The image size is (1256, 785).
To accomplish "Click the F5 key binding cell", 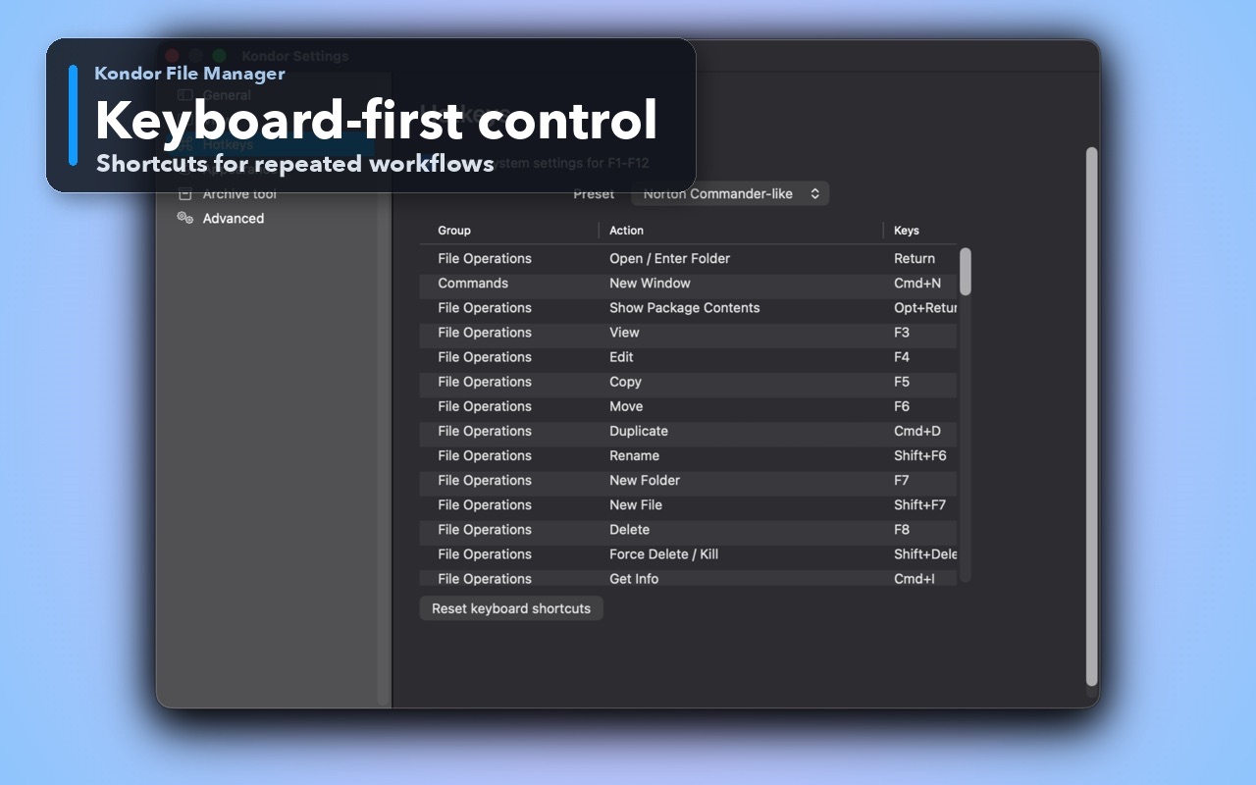I will [902, 382].
